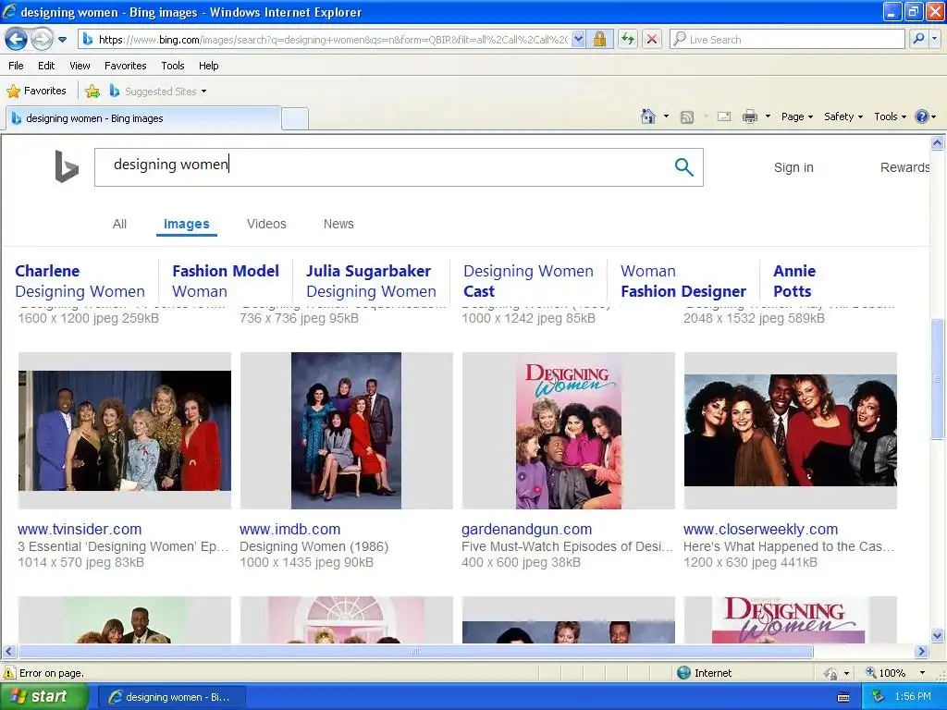The image size is (947, 710).
Task: Click the designing women taskbar button
Action: (x=170, y=697)
